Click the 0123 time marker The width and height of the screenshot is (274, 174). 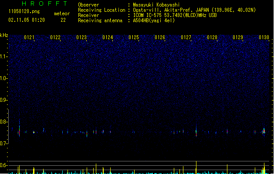tap(81, 37)
